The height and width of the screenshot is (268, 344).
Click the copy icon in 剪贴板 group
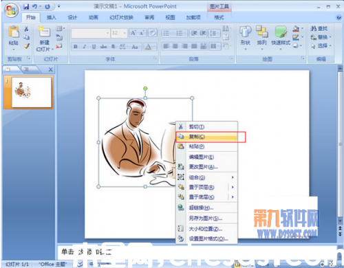[x=27, y=37]
